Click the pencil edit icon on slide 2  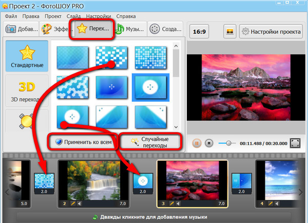click(73, 203)
